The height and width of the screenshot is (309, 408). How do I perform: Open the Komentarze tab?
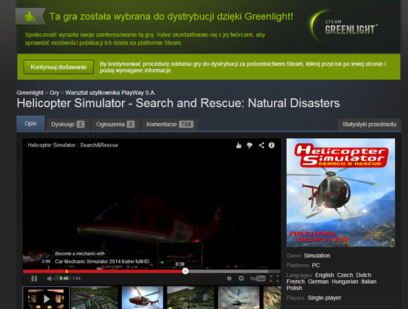pyautogui.click(x=169, y=124)
